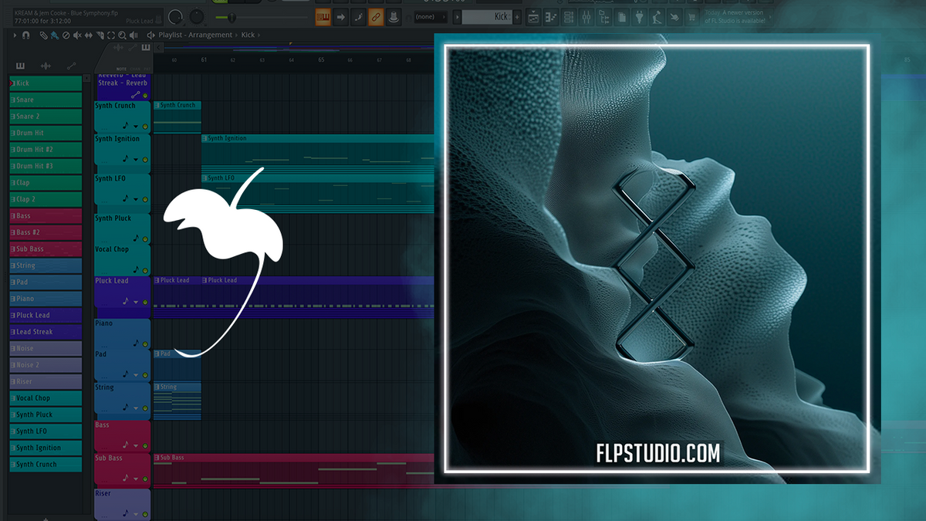Select the Zoom magnifier tool
The height and width of the screenshot is (521, 926).
(x=122, y=36)
